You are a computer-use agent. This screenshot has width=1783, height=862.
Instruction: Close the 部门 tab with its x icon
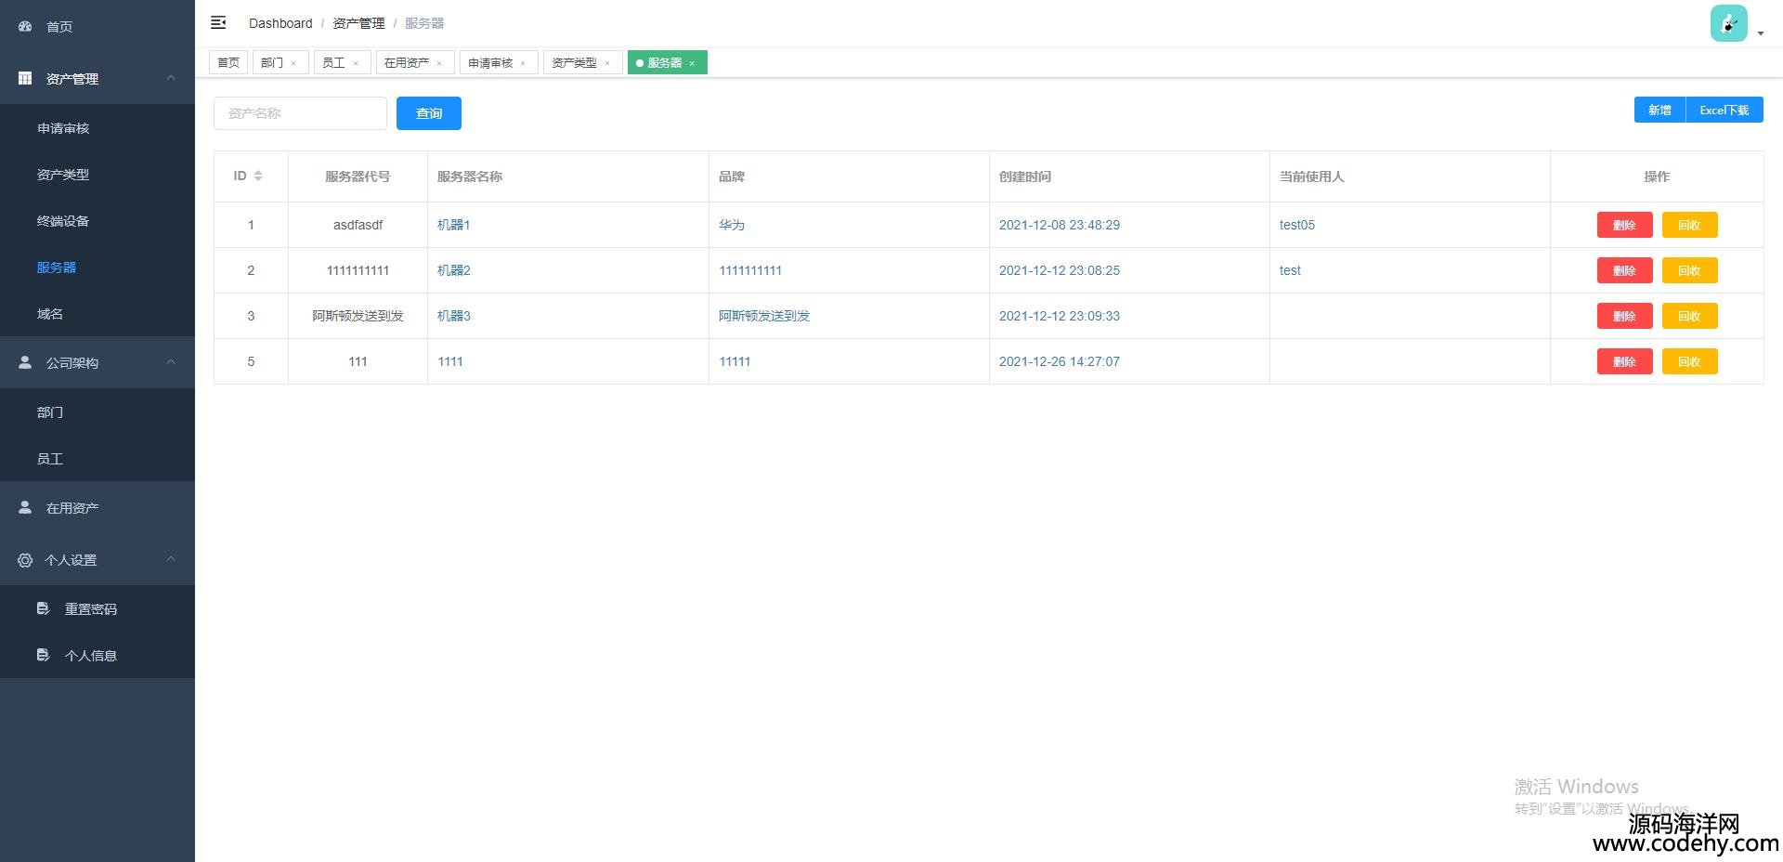point(293,63)
